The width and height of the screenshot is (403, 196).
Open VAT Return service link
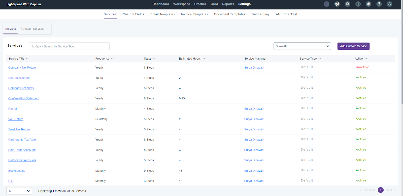tap(16, 119)
